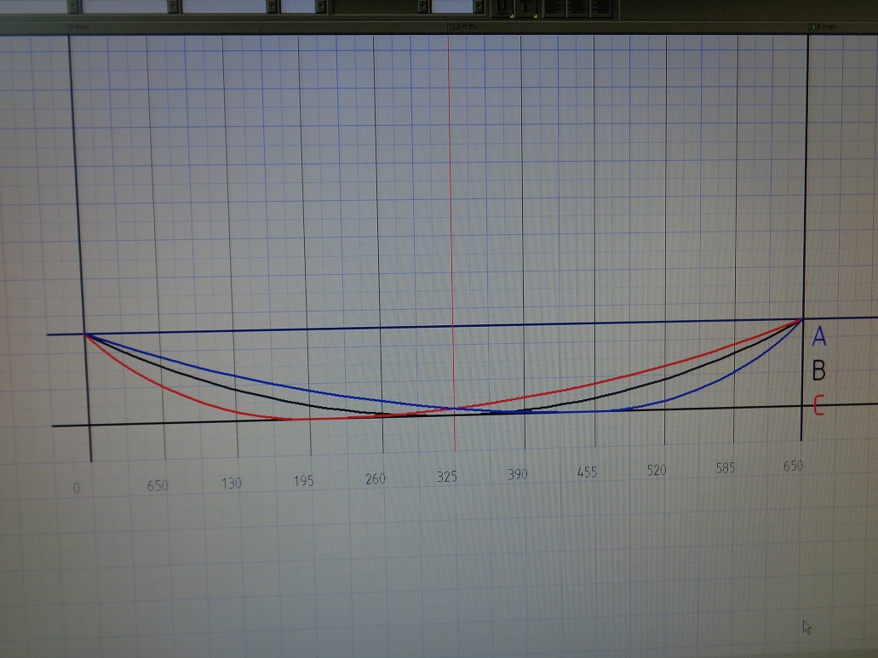This screenshot has height=658, width=878.
Task: Open dropdown arrow directly left of underline icon
Action: 480,6
